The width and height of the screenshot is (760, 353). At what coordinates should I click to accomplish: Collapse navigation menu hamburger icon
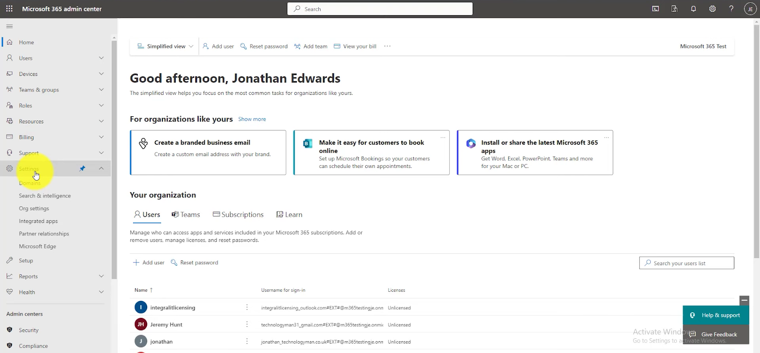click(x=9, y=26)
